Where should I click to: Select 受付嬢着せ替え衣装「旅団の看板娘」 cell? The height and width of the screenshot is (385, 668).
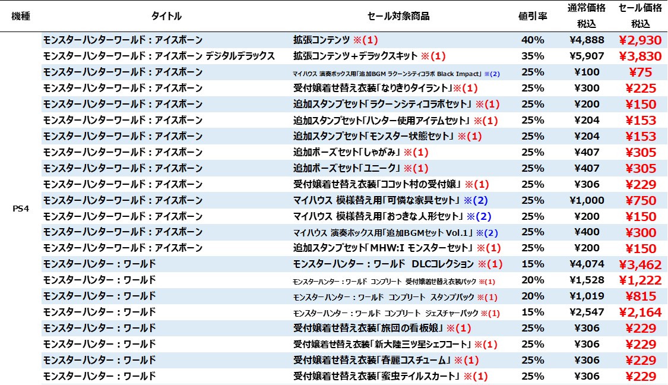coord(382,328)
